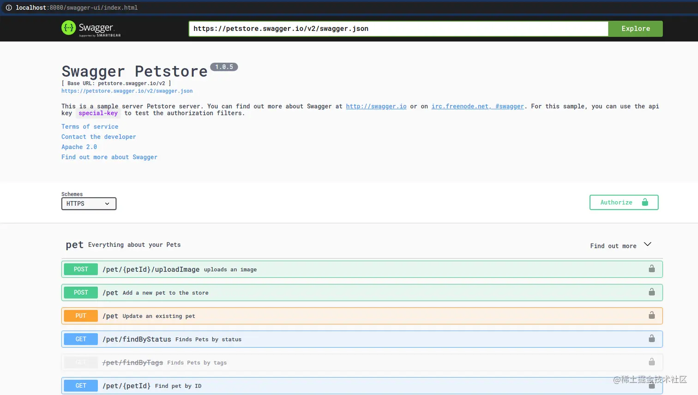Click the 1.0.5 version badge
698x395 pixels.
click(x=224, y=67)
